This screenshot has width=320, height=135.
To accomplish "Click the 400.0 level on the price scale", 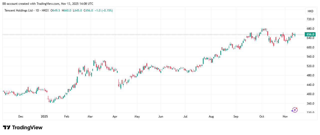I will (310, 94).
